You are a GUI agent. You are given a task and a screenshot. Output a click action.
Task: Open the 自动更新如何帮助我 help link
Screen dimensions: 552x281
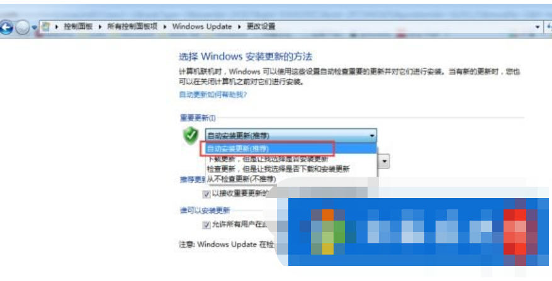(x=213, y=94)
